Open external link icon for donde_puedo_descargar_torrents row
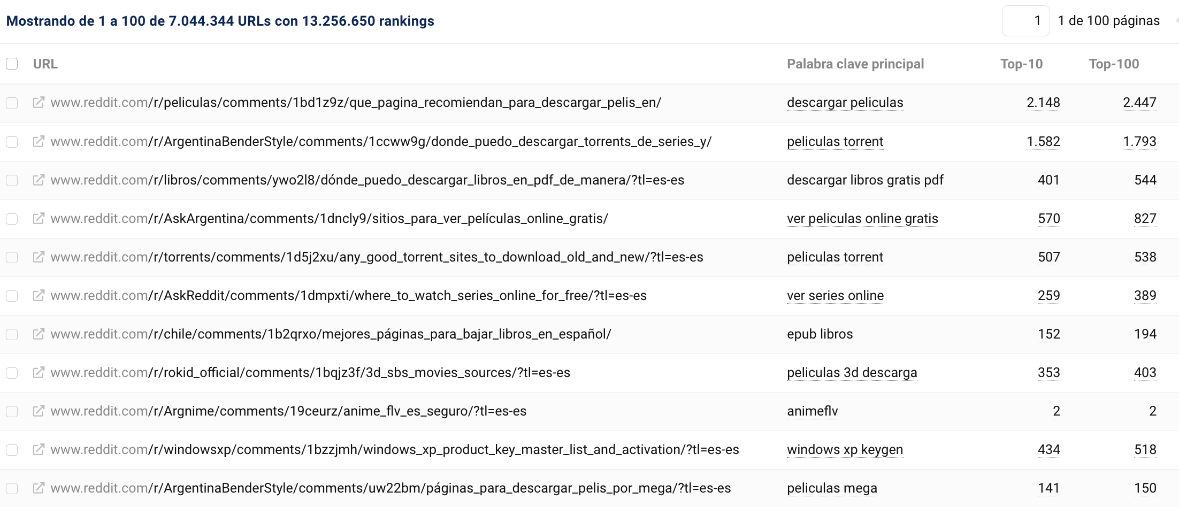This screenshot has height=507, width=1179. point(39,141)
